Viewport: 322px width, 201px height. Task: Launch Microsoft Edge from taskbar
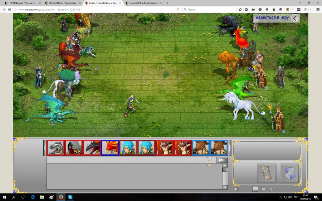(33, 197)
